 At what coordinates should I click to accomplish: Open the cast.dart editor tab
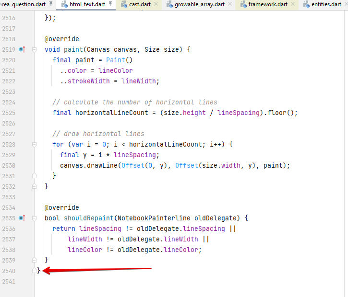[x=140, y=4]
